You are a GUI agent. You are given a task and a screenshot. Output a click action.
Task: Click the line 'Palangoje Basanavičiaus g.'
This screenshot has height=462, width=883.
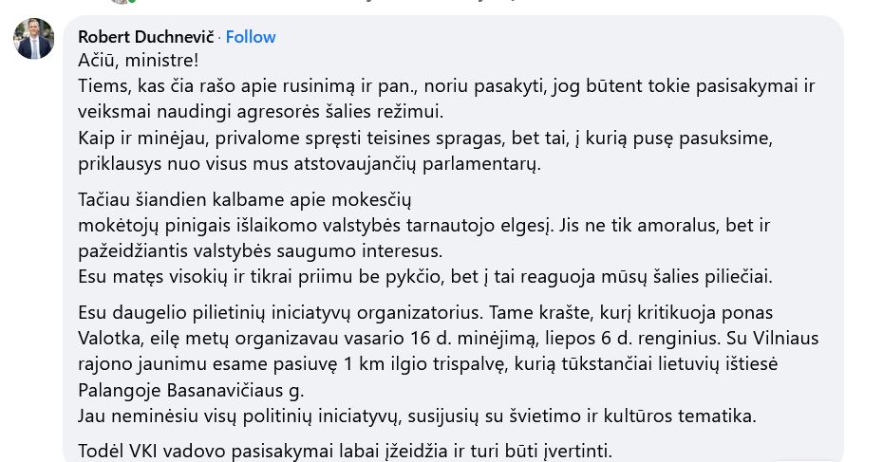point(191,390)
